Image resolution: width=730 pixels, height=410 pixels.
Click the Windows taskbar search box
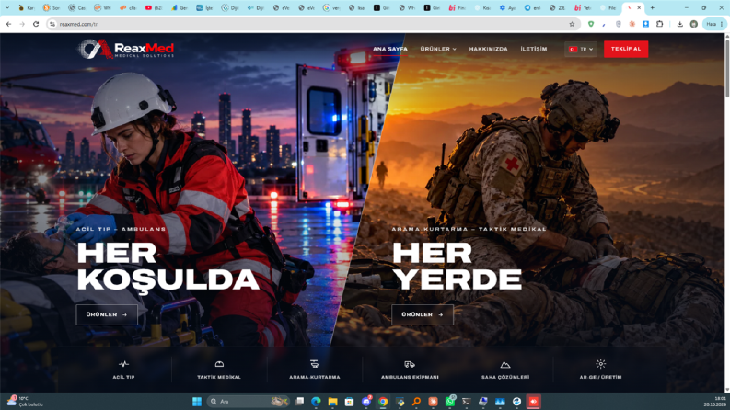[249, 402]
